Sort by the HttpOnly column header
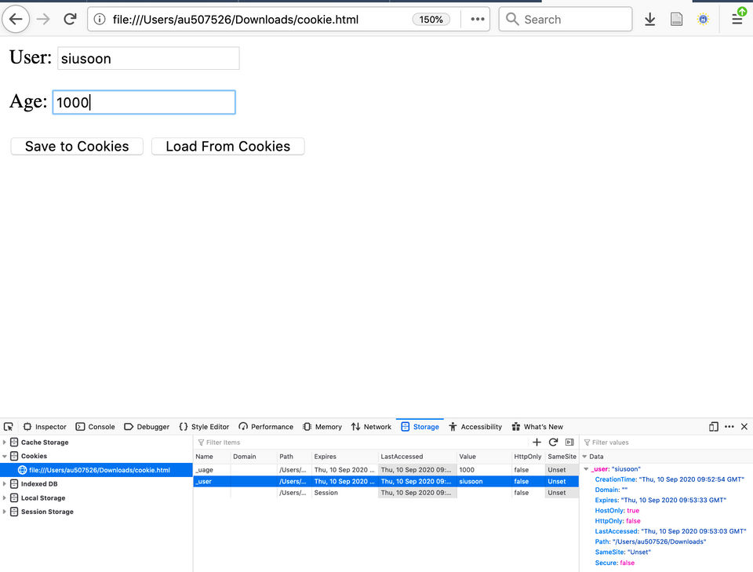Viewport: 753px width, 572px height. pyautogui.click(x=528, y=456)
